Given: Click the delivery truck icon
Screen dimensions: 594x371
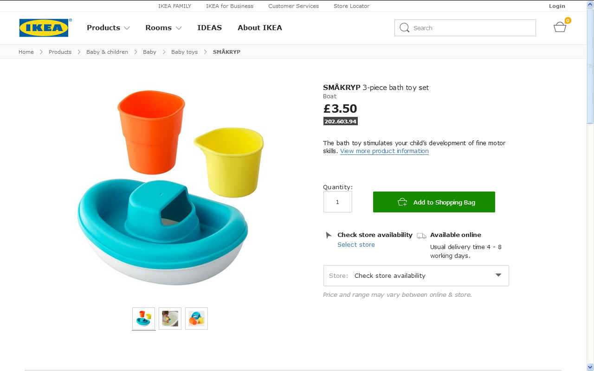Looking at the screenshot, I should (x=421, y=236).
